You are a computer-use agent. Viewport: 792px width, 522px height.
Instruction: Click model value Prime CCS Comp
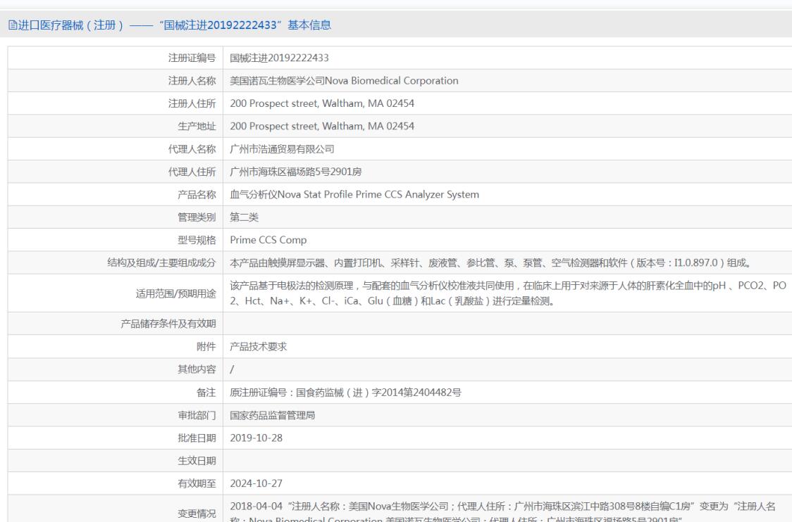click(268, 240)
